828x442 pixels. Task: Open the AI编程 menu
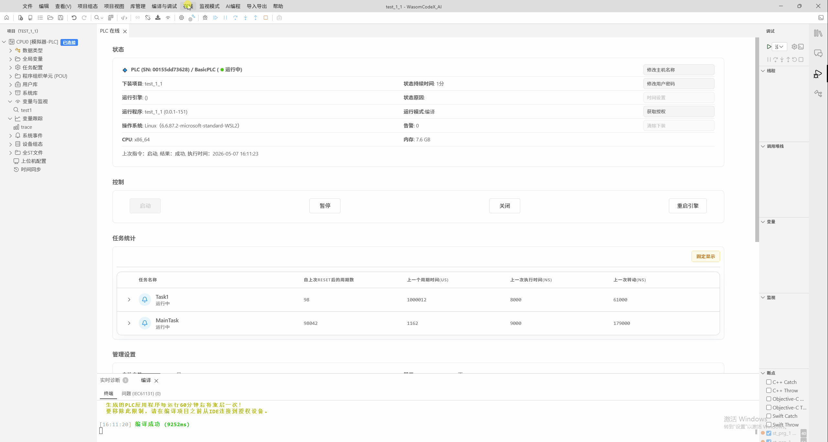click(x=233, y=6)
